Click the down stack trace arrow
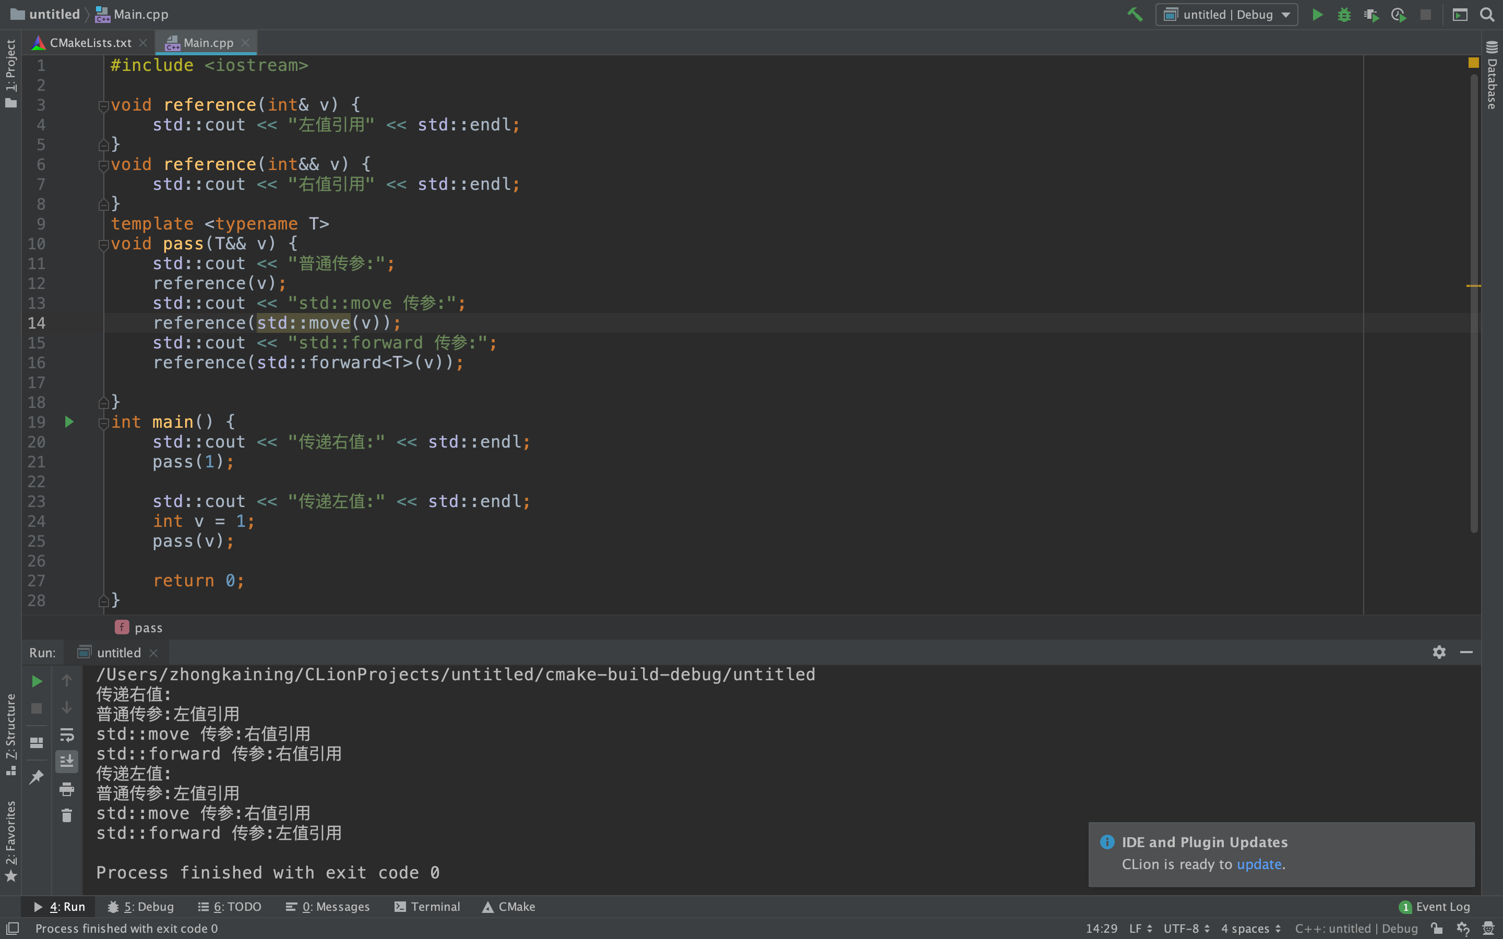 point(66,707)
